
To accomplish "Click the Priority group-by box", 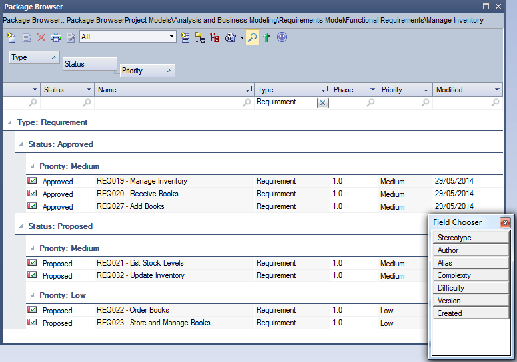I will (146, 71).
